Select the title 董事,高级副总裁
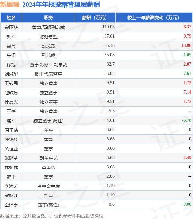Image resolution: width=193 pixels, height=219 pixels. pos(49,27)
